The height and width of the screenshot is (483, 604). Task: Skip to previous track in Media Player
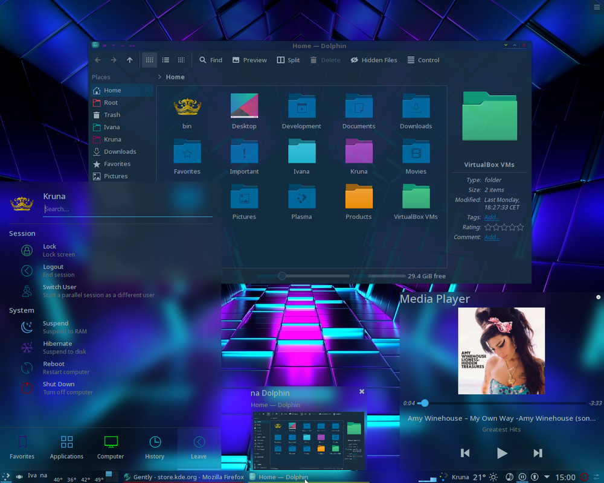tap(465, 453)
